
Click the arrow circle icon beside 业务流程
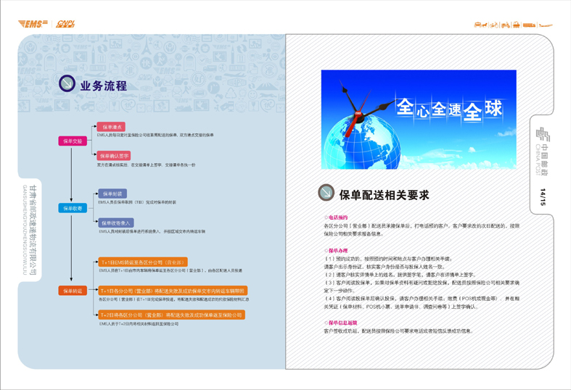(67, 83)
